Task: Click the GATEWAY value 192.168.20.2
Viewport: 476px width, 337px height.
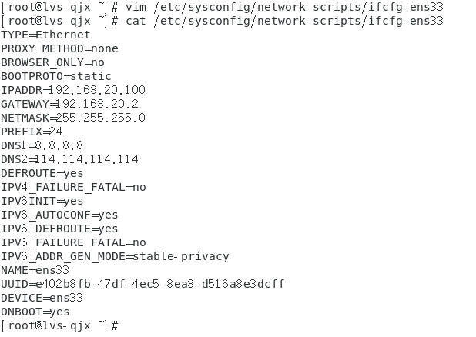Action: coord(95,104)
